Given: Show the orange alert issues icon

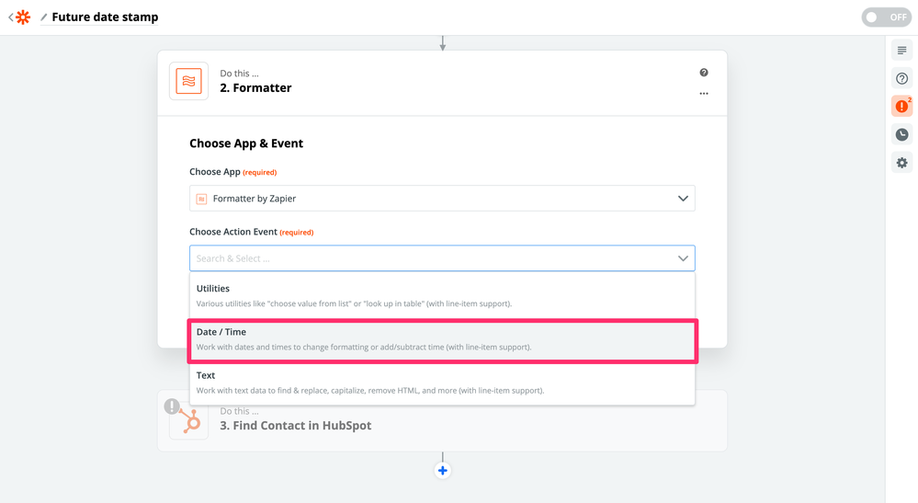Looking at the screenshot, I should click(x=901, y=106).
